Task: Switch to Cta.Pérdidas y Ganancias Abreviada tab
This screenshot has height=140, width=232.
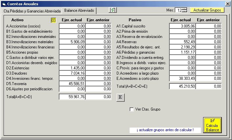Action: pyautogui.click(x=32, y=11)
